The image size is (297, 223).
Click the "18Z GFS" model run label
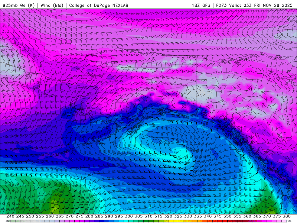point(201,5)
